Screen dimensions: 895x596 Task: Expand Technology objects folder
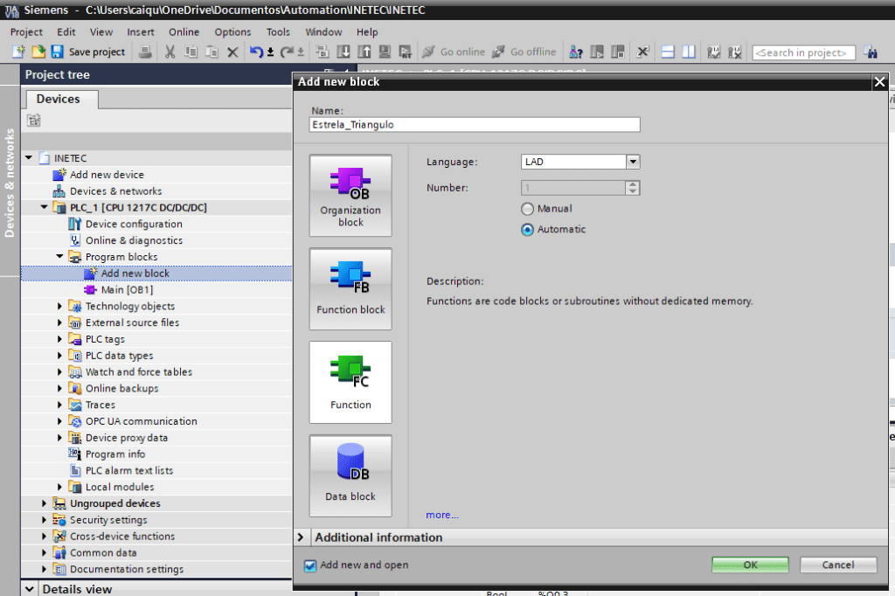[59, 306]
